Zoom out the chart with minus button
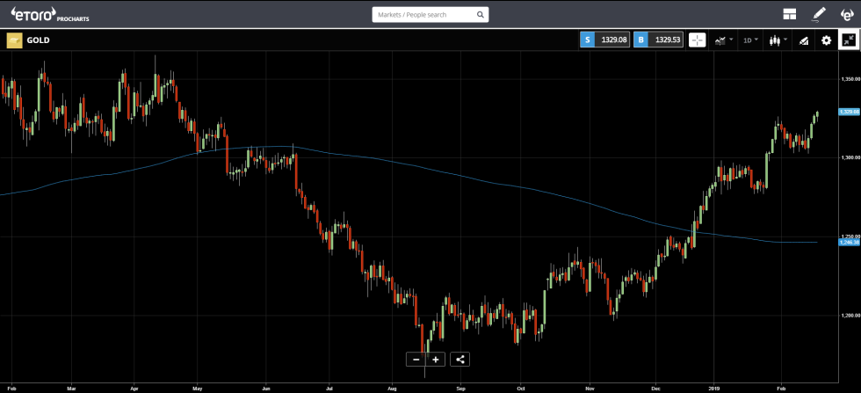The height and width of the screenshot is (393, 861). pos(416,359)
